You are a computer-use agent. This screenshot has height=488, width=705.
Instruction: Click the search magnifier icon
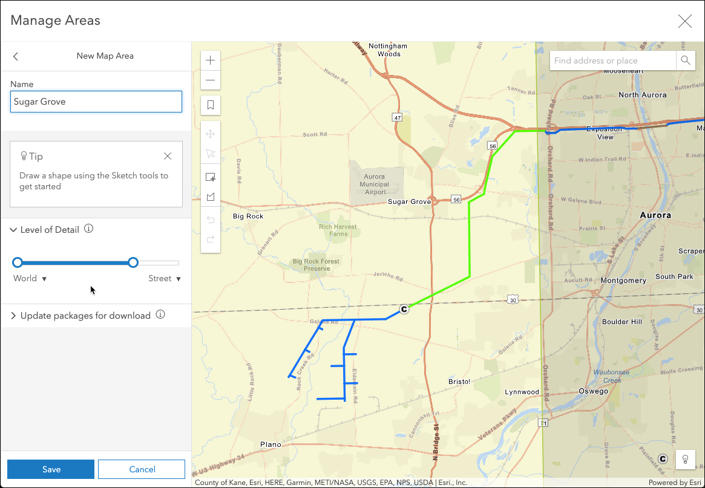click(x=686, y=60)
